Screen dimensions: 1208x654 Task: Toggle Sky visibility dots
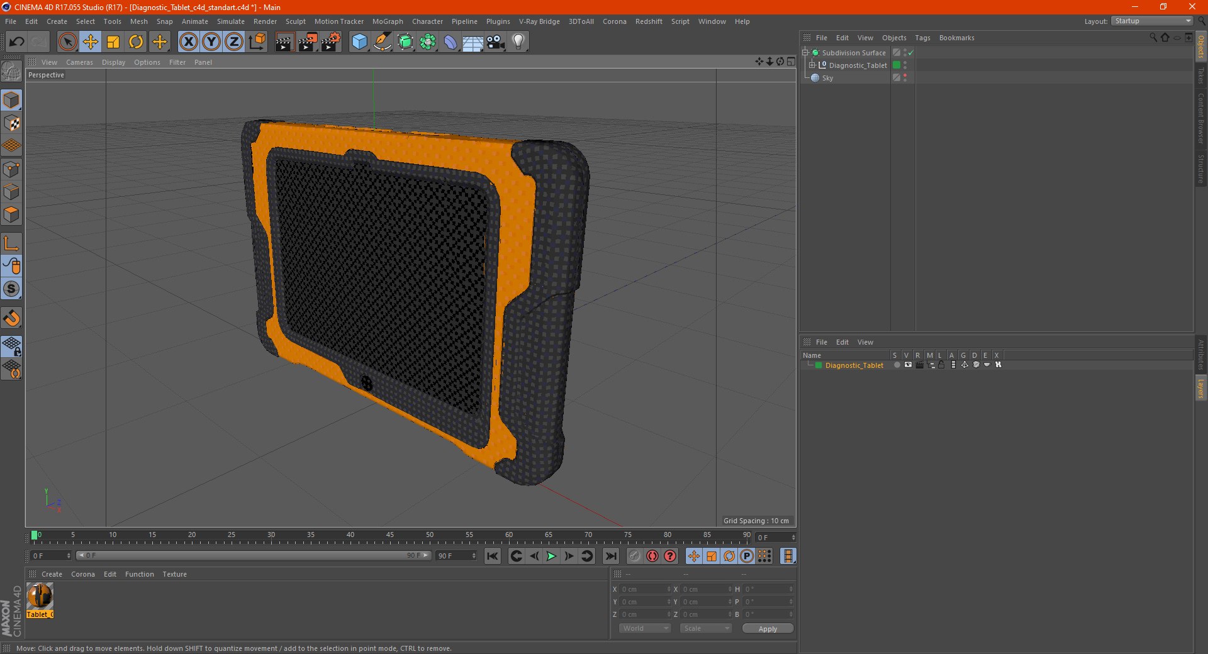905,78
